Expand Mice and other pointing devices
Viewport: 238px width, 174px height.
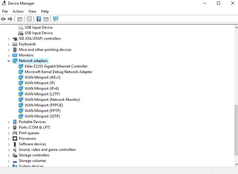[9, 50]
